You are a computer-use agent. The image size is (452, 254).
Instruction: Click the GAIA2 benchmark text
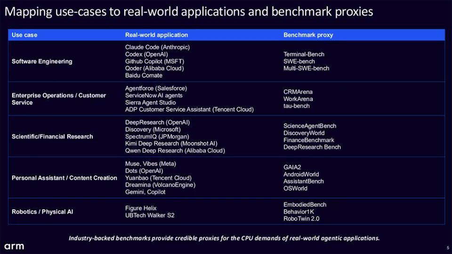coord(292,167)
